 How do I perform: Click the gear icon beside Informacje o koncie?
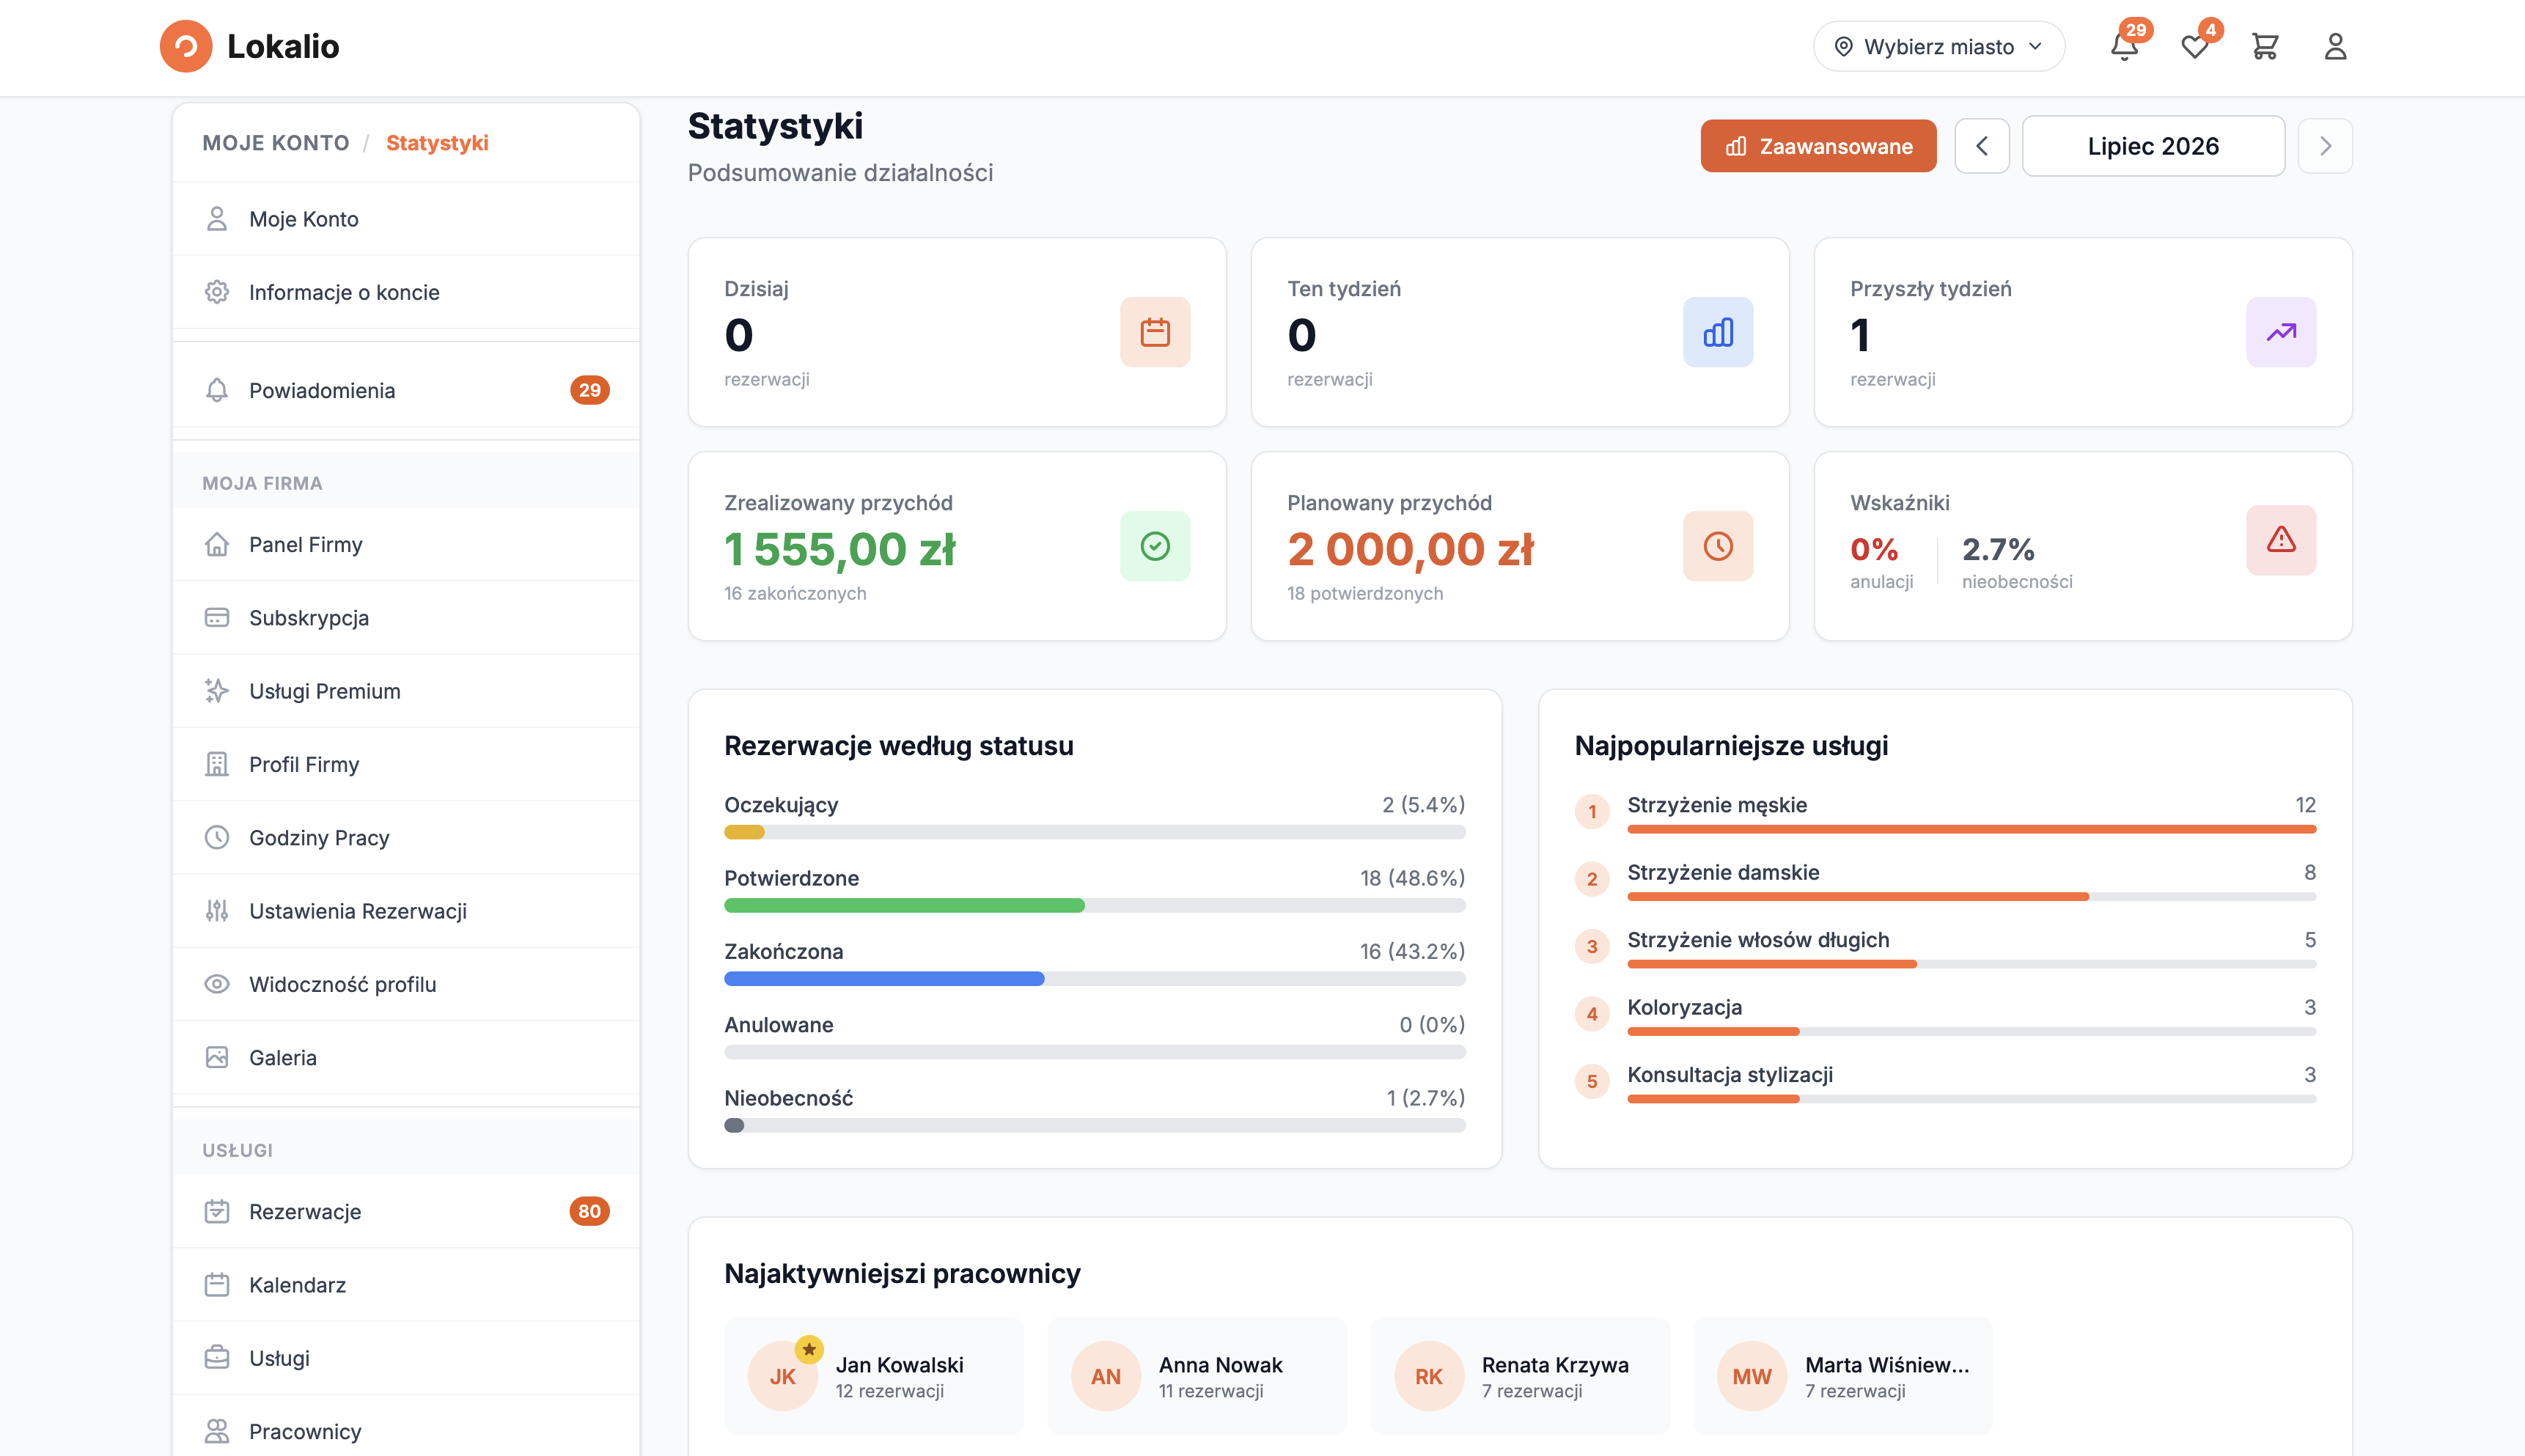tap(217, 292)
